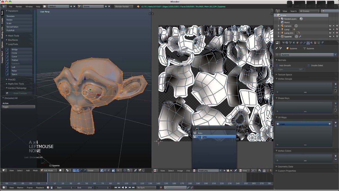Expand the Camera item in outliner

(x=279, y=26)
